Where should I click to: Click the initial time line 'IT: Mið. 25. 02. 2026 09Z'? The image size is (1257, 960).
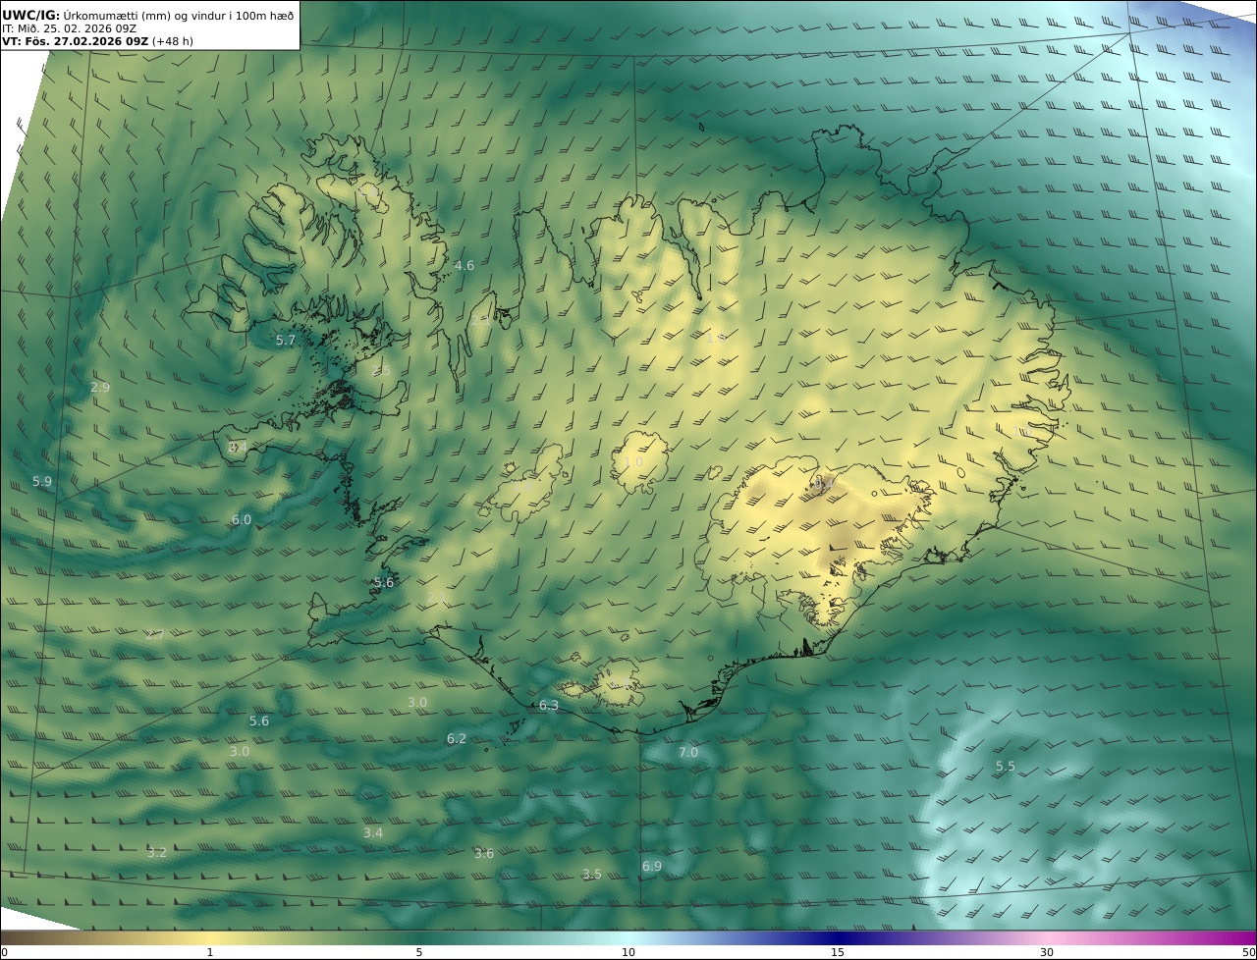(69, 28)
